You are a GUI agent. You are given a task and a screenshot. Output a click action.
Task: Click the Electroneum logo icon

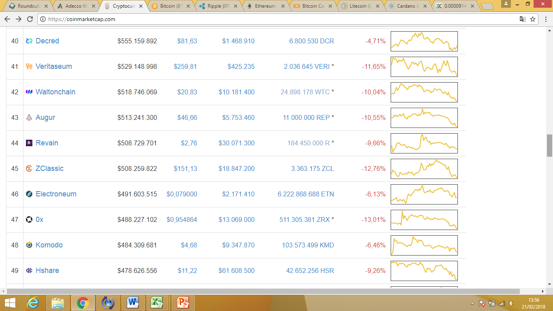[29, 194]
